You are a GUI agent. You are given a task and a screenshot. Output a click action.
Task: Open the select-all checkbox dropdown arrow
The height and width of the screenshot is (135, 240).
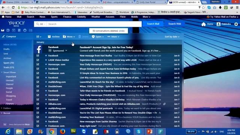pos(40,37)
